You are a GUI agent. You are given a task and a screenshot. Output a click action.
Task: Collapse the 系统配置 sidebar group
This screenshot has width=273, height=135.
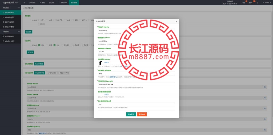pos(11,8)
